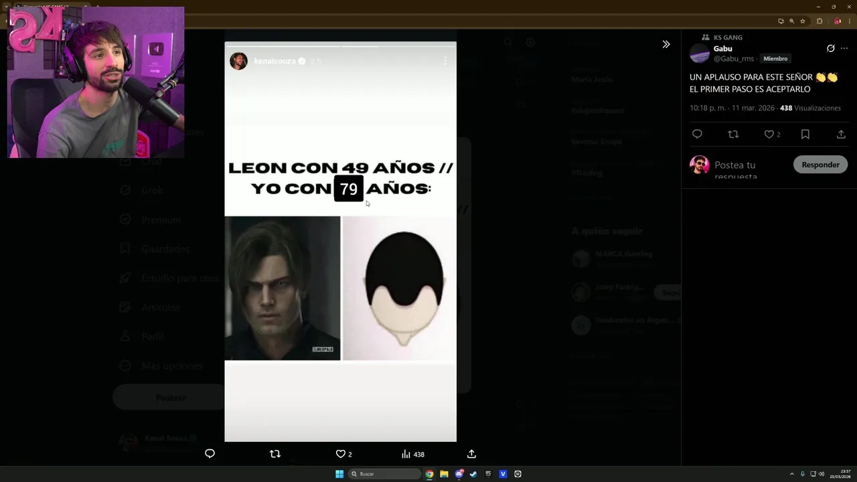
Task: Open Chrome from the taskbar
Action: 429,474
